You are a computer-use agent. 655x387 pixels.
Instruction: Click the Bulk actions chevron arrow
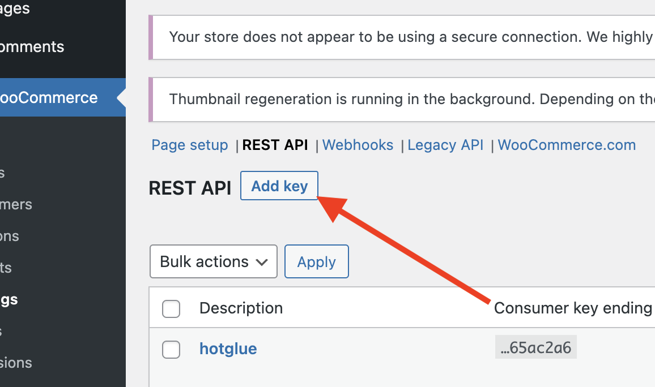tap(262, 263)
